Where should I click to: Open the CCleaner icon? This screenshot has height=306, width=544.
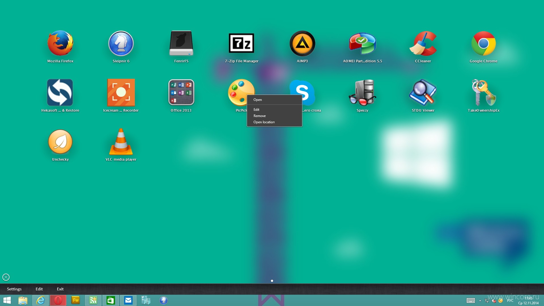(x=423, y=43)
